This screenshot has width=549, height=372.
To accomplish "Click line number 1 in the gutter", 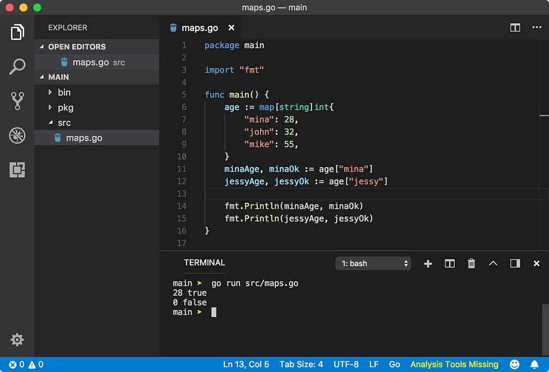I will 184,45.
